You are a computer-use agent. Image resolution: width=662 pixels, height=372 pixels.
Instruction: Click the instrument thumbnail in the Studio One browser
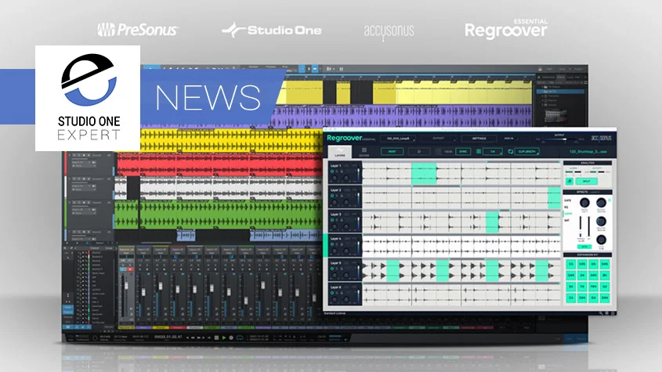[555, 115]
